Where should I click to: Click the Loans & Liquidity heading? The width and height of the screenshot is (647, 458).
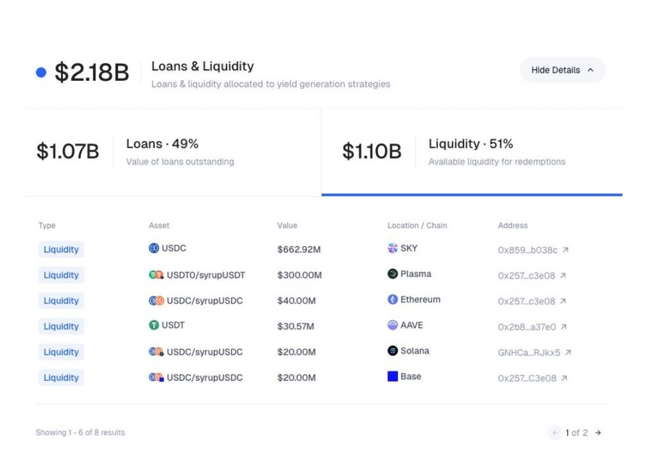click(x=202, y=66)
